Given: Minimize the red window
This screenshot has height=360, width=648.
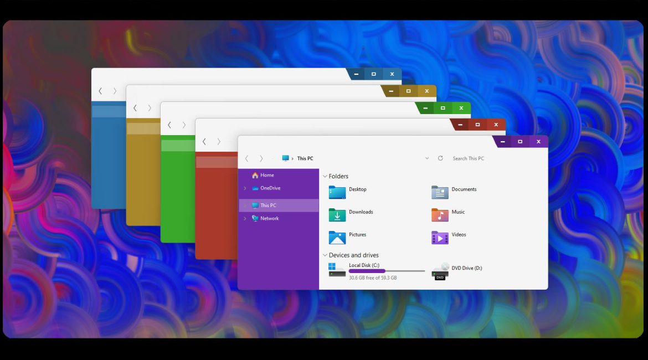Looking at the screenshot, I should [x=460, y=125].
